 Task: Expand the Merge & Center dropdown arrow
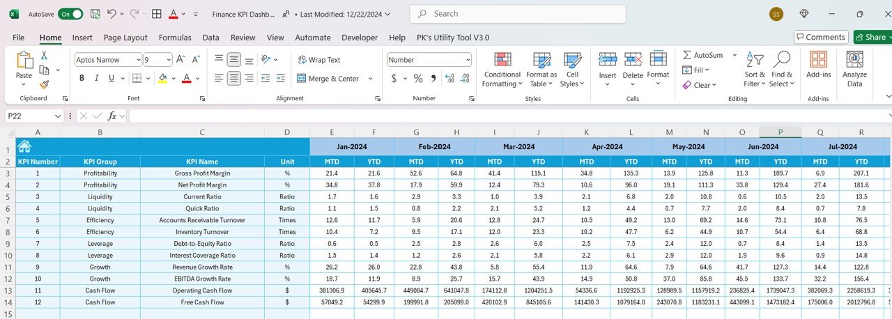coord(370,79)
